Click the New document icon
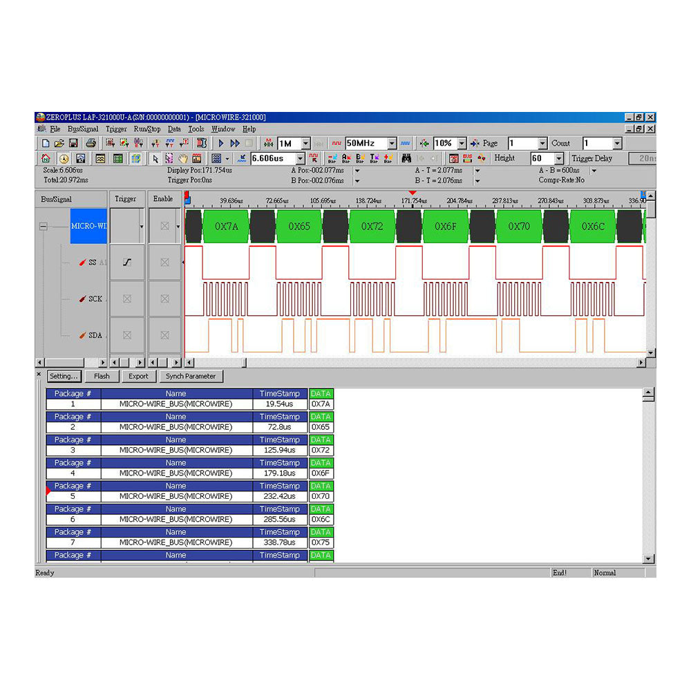The width and height of the screenshot is (691, 691). (x=44, y=142)
